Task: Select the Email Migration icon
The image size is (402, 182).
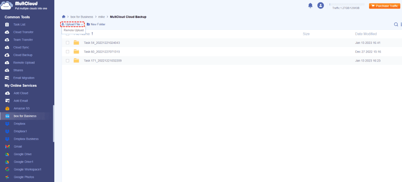Action: [x=7, y=78]
